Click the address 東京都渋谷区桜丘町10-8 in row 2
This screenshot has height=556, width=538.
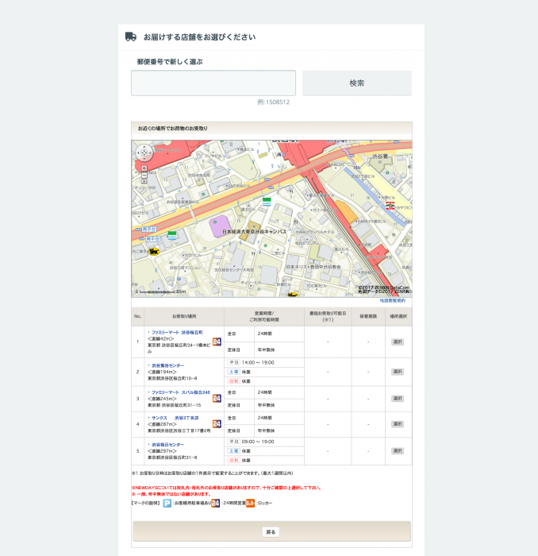172,379
